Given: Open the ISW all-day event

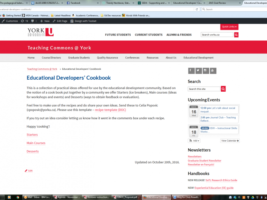Looking at the screenshot, I should click(x=219, y=130).
